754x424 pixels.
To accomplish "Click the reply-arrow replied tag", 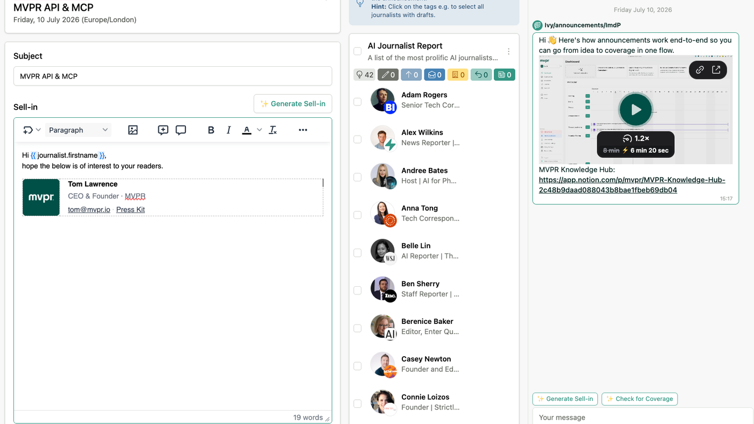I will coord(481,75).
